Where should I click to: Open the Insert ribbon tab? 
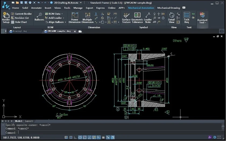coord(48,8)
